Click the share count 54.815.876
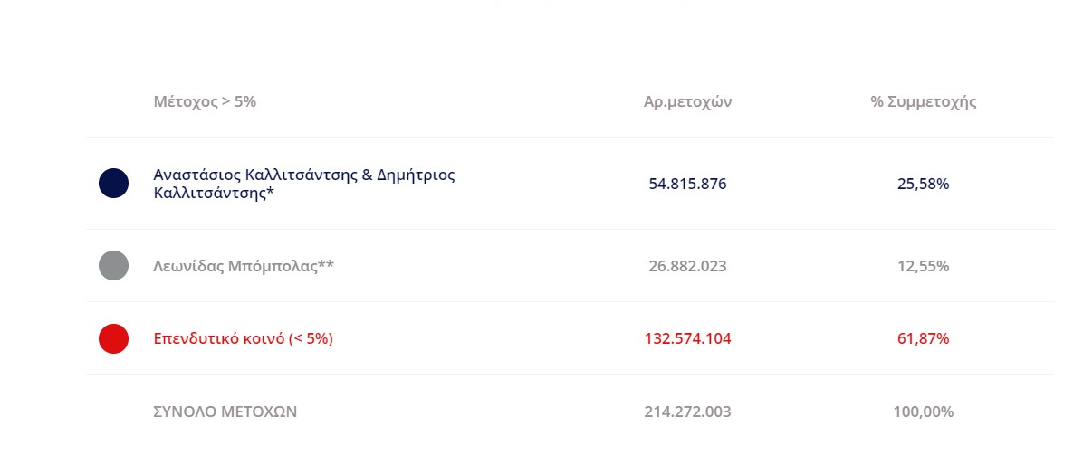The image size is (1083, 474). pos(687,184)
